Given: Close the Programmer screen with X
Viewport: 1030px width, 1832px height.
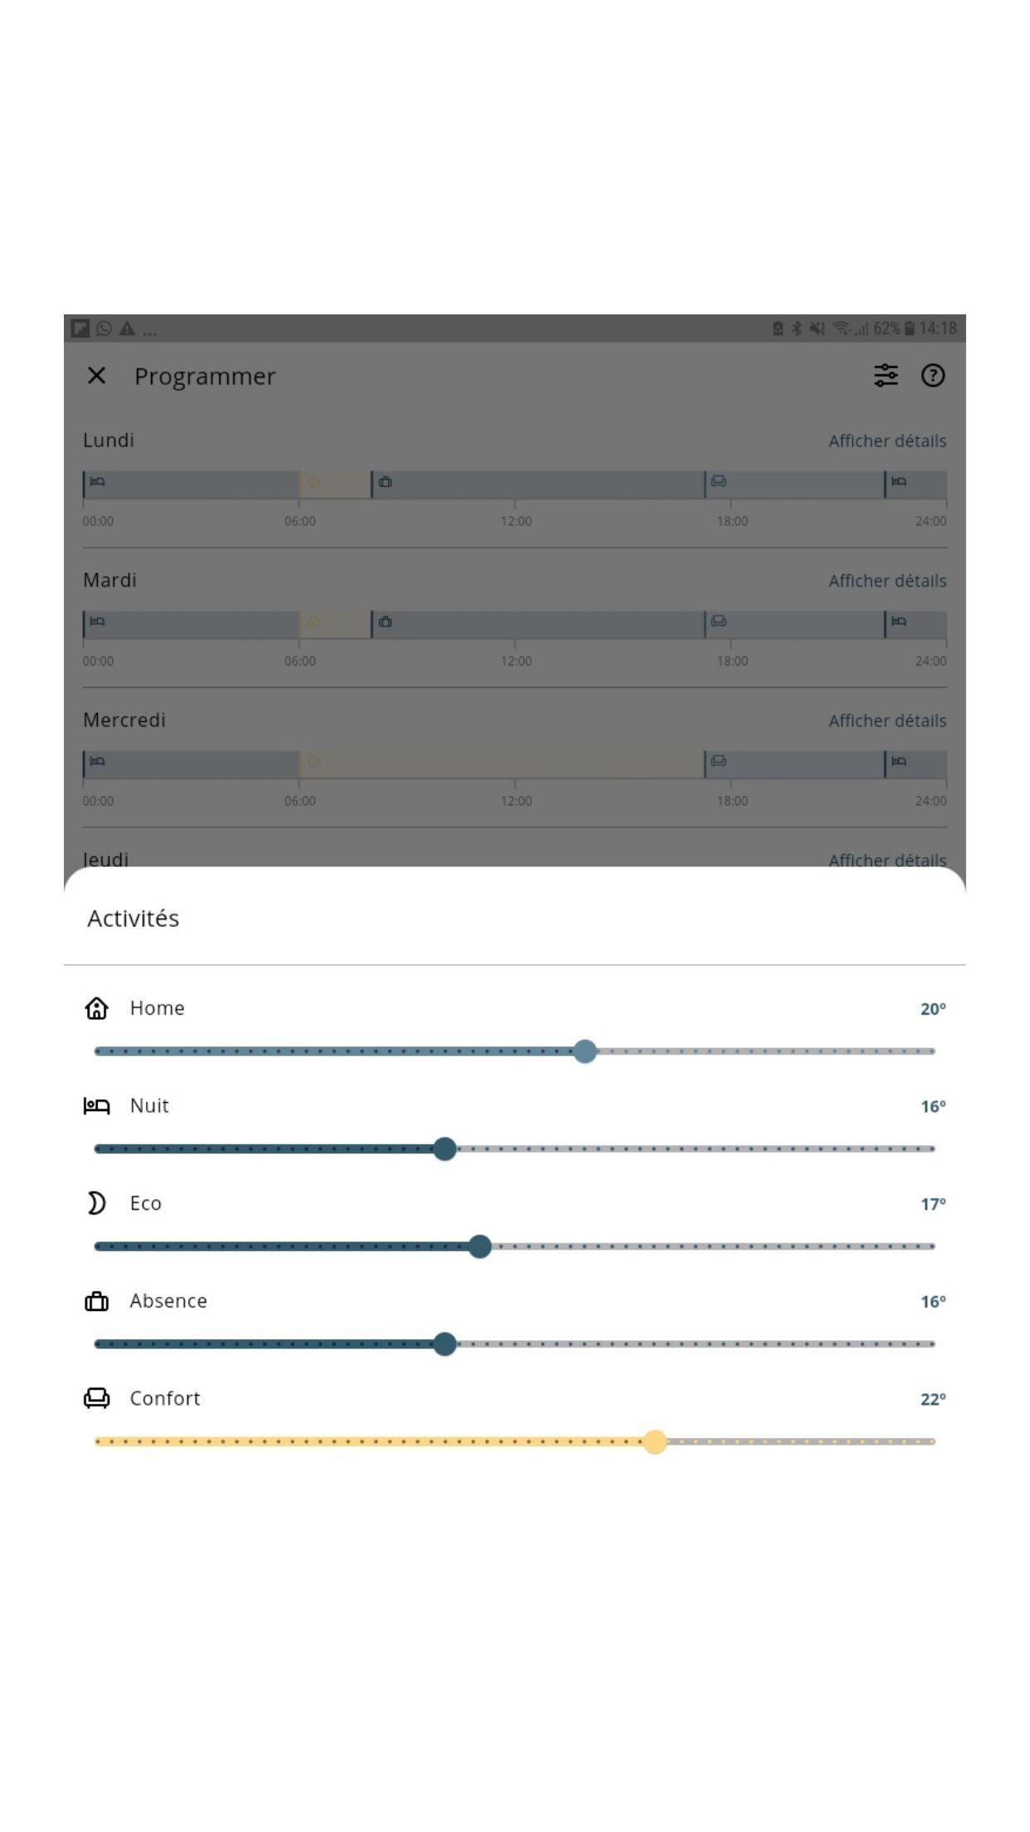Looking at the screenshot, I should [96, 376].
